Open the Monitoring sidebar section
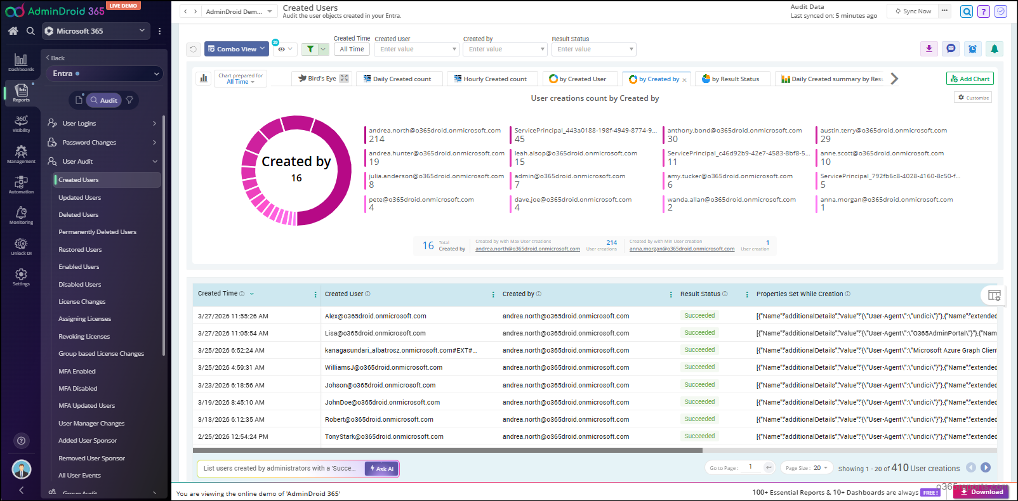1018x501 pixels. 21,216
